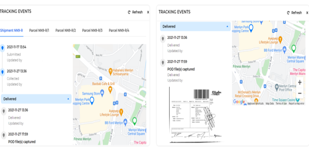Viewport: 309px width, 147px height.
Task: Select Menlyn Central Post Office icon
Action: [277, 87]
